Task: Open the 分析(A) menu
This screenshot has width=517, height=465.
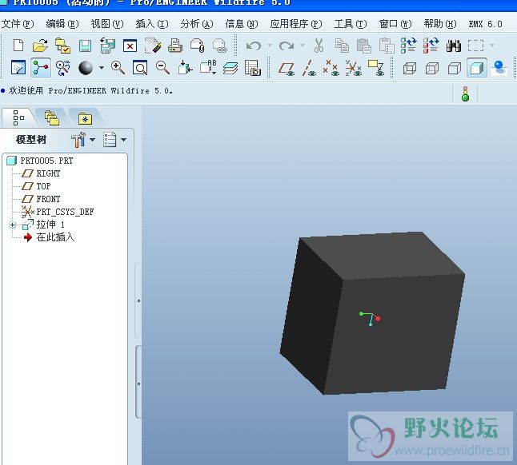Action: click(197, 24)
